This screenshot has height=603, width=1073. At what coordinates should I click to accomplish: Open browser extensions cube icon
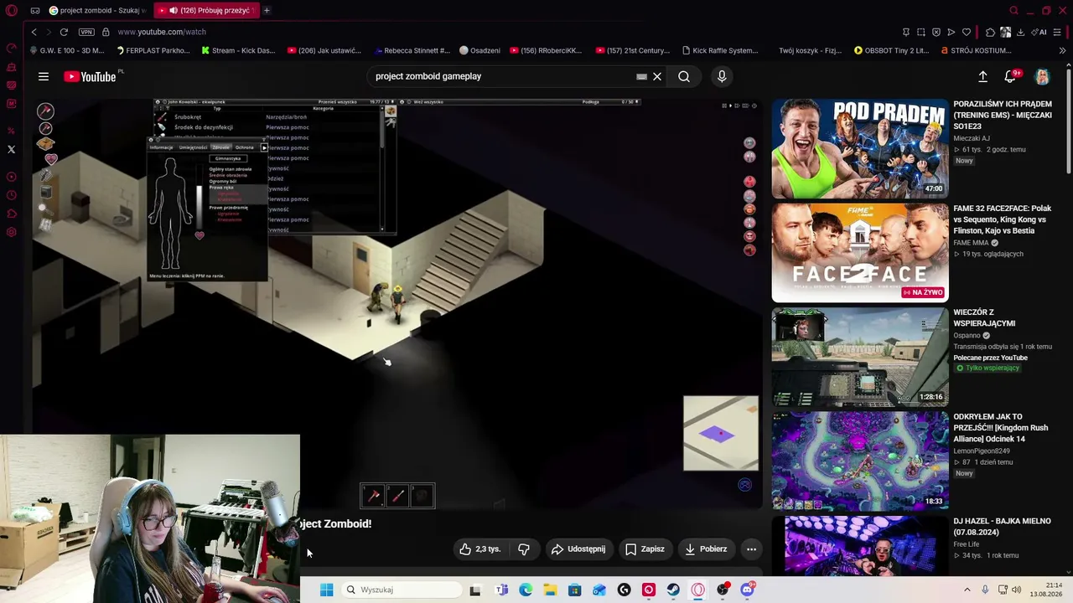(x=990, y=32)
